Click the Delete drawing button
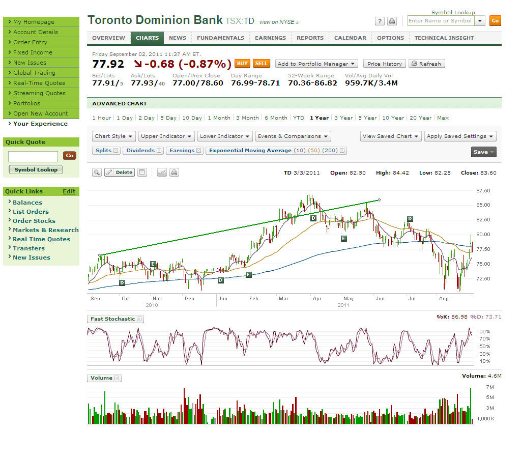The image size is (521, 458). pos(124,172)
